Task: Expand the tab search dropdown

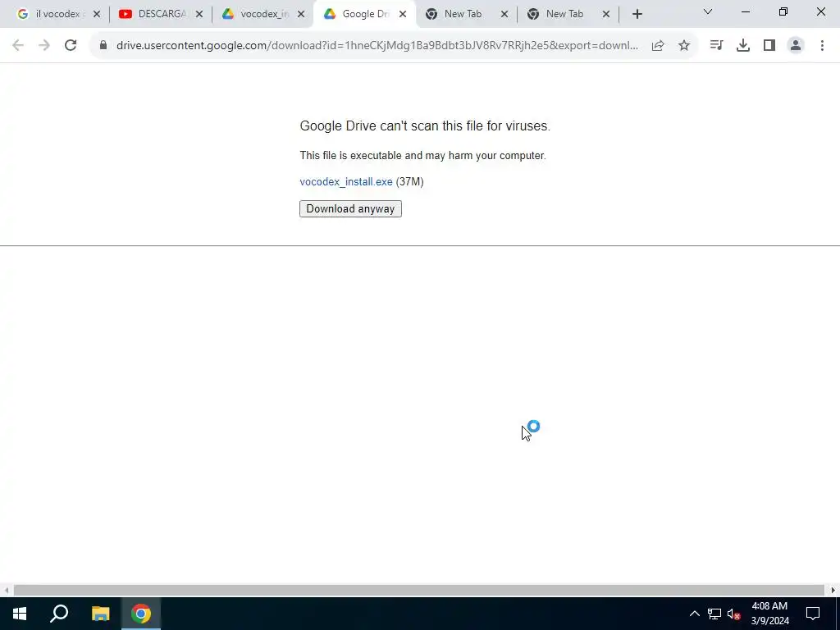Action: coord(708,11)
